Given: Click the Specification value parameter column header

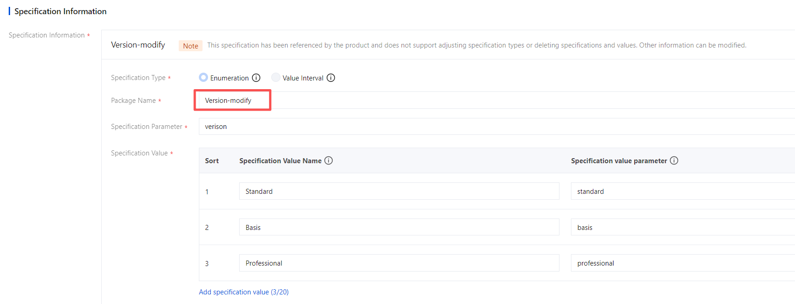Looking at the screenshot, I should (x=619, y=161).
